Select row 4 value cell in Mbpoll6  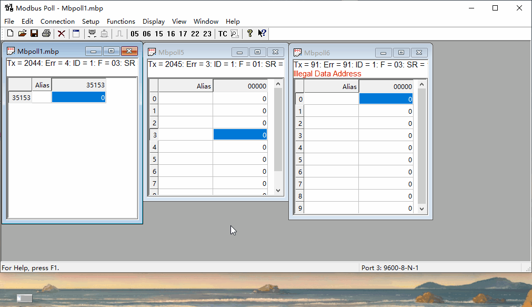click(386, 148)
